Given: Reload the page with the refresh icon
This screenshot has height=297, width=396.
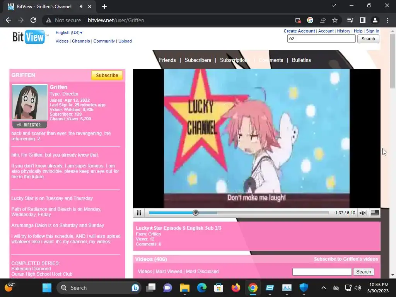Looking at the screenshot, I should pyautogui.click(x=33, y=20).
